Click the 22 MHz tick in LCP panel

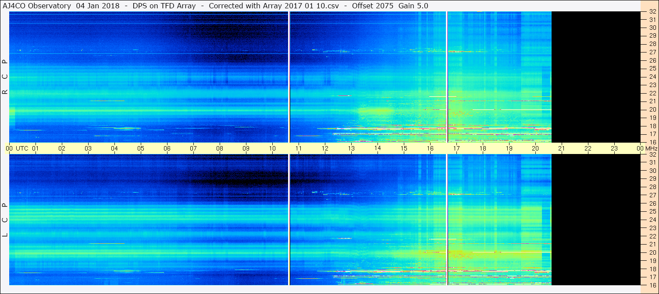[652, 236]
